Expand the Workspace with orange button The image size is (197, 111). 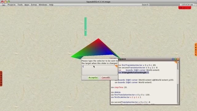click(x=178, y=59)
